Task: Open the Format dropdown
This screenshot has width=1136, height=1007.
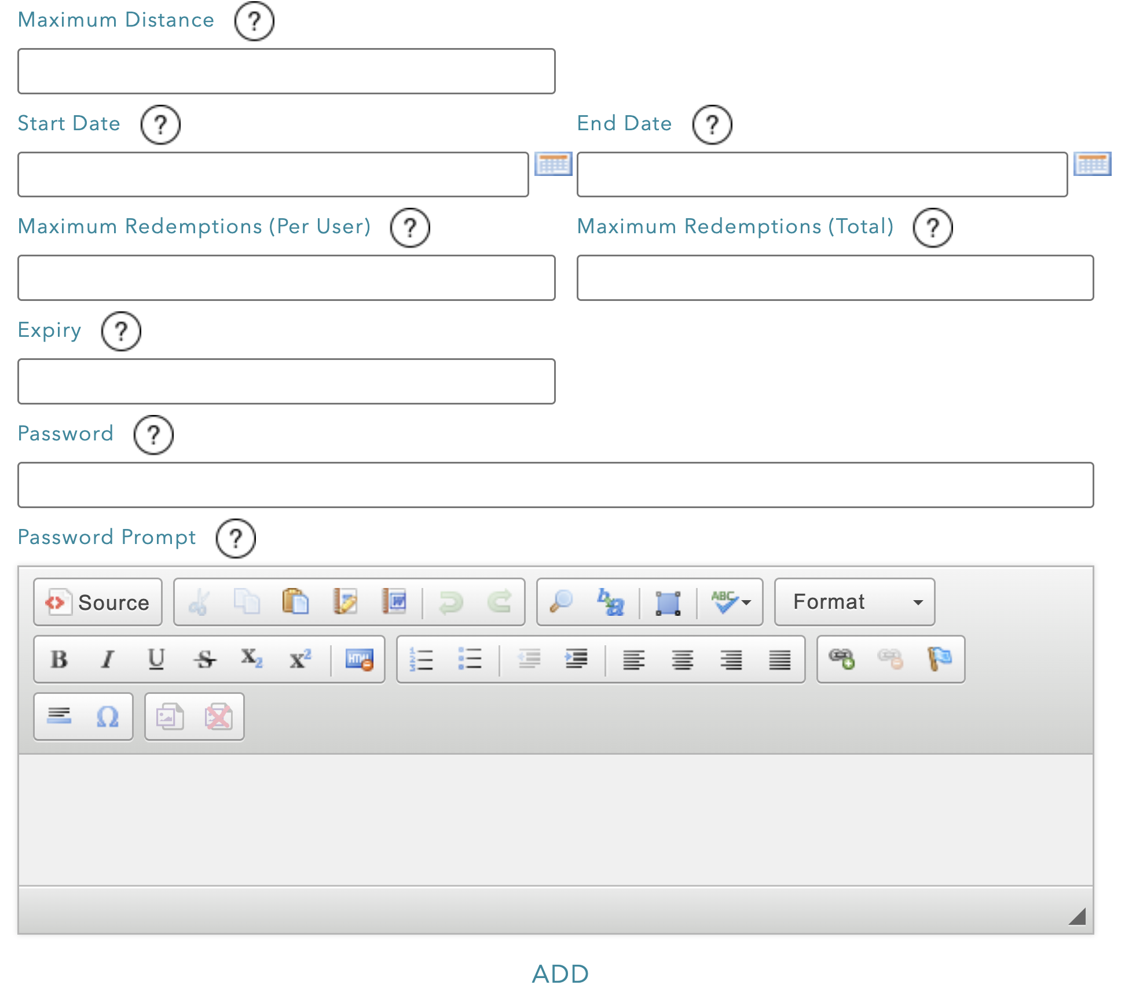Action: pos(855,602)
